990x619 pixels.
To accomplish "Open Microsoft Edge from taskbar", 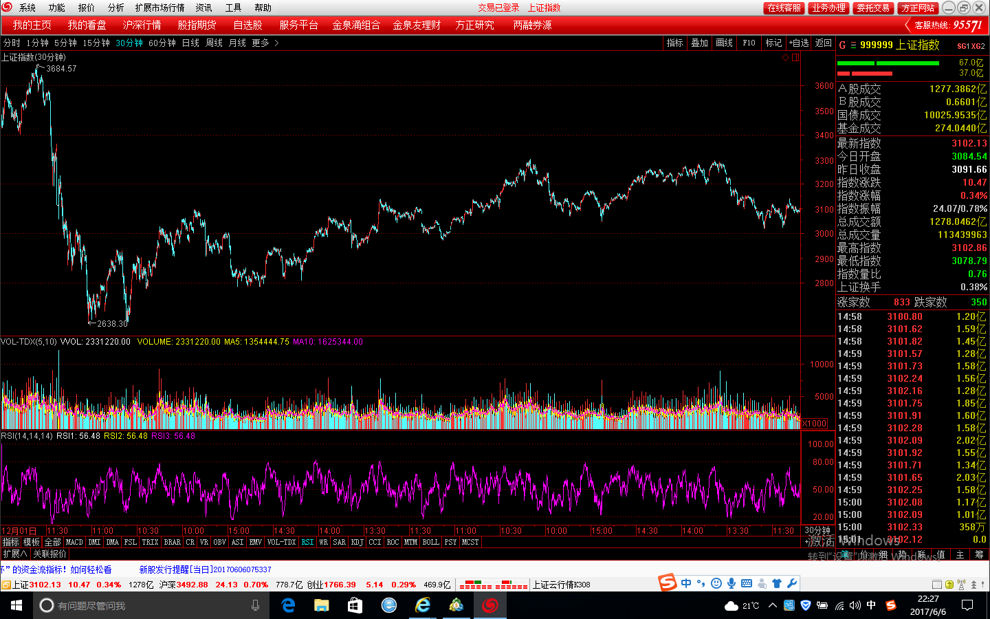I will [289, 605].
